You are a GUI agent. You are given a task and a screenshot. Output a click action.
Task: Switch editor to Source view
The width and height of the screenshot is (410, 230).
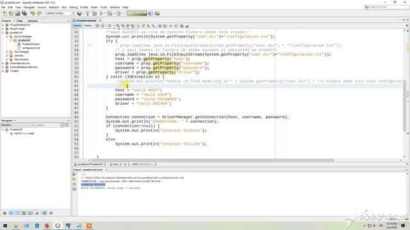[x=77, y=26]
